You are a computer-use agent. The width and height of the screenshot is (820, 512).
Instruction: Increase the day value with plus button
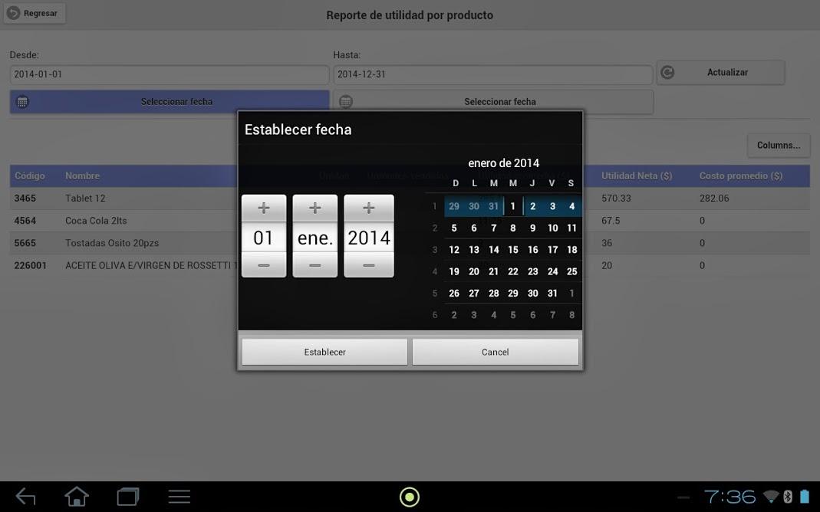pos(263,208)
